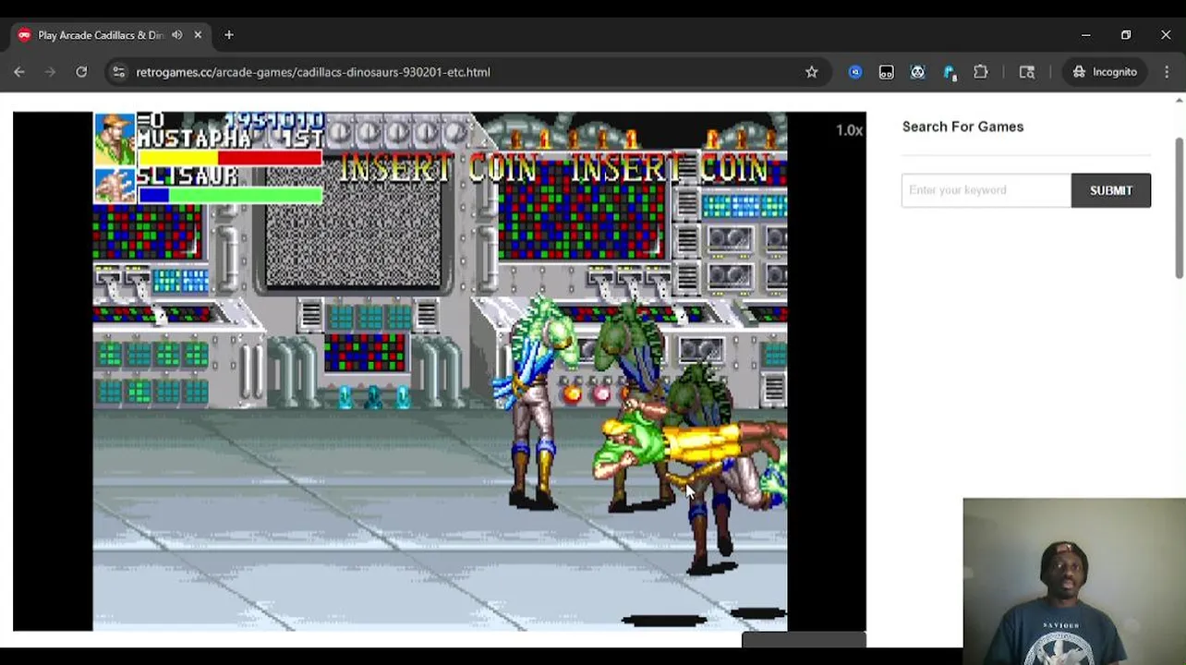Click the SUBMIT search button

tap(1111, 190)
